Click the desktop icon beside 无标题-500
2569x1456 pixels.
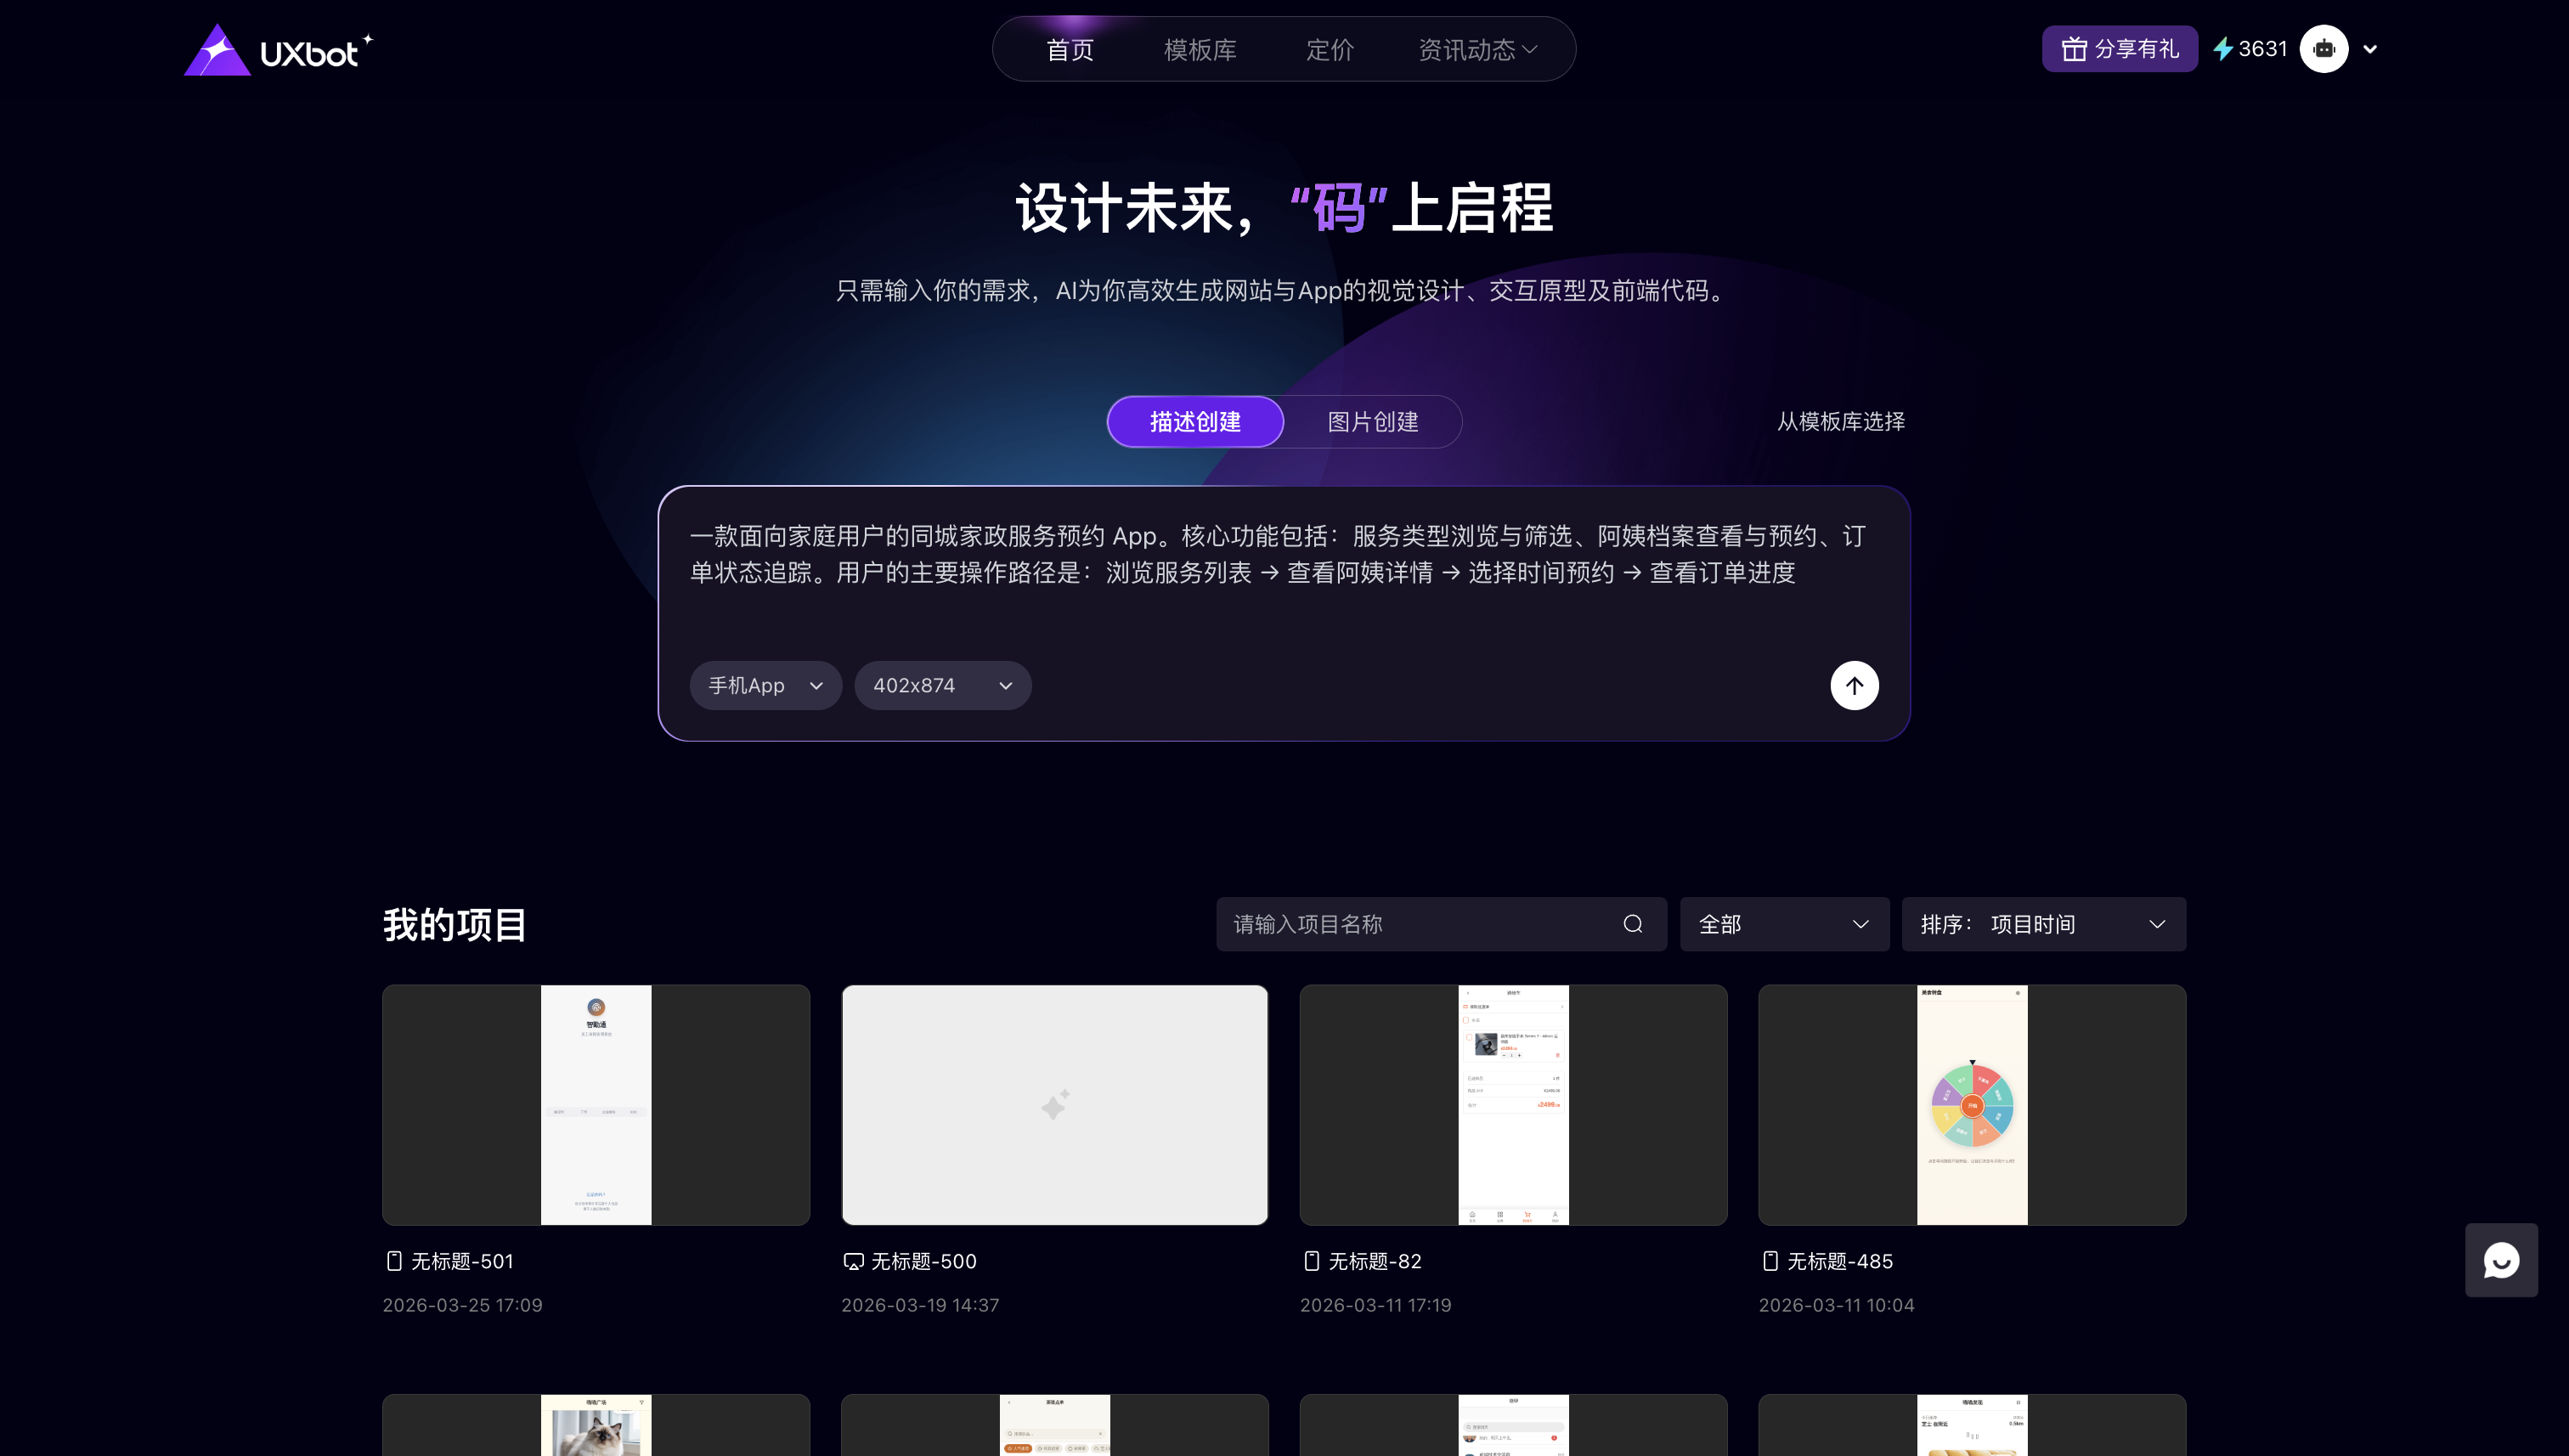(x=853, y=1261)
